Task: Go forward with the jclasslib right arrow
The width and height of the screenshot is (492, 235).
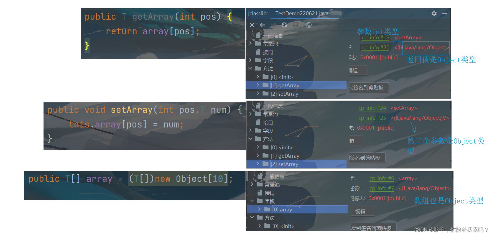Action: tap(273, 25)
